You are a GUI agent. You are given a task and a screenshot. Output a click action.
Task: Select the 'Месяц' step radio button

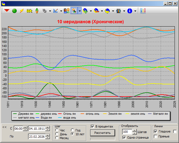(x=57, y=138)
